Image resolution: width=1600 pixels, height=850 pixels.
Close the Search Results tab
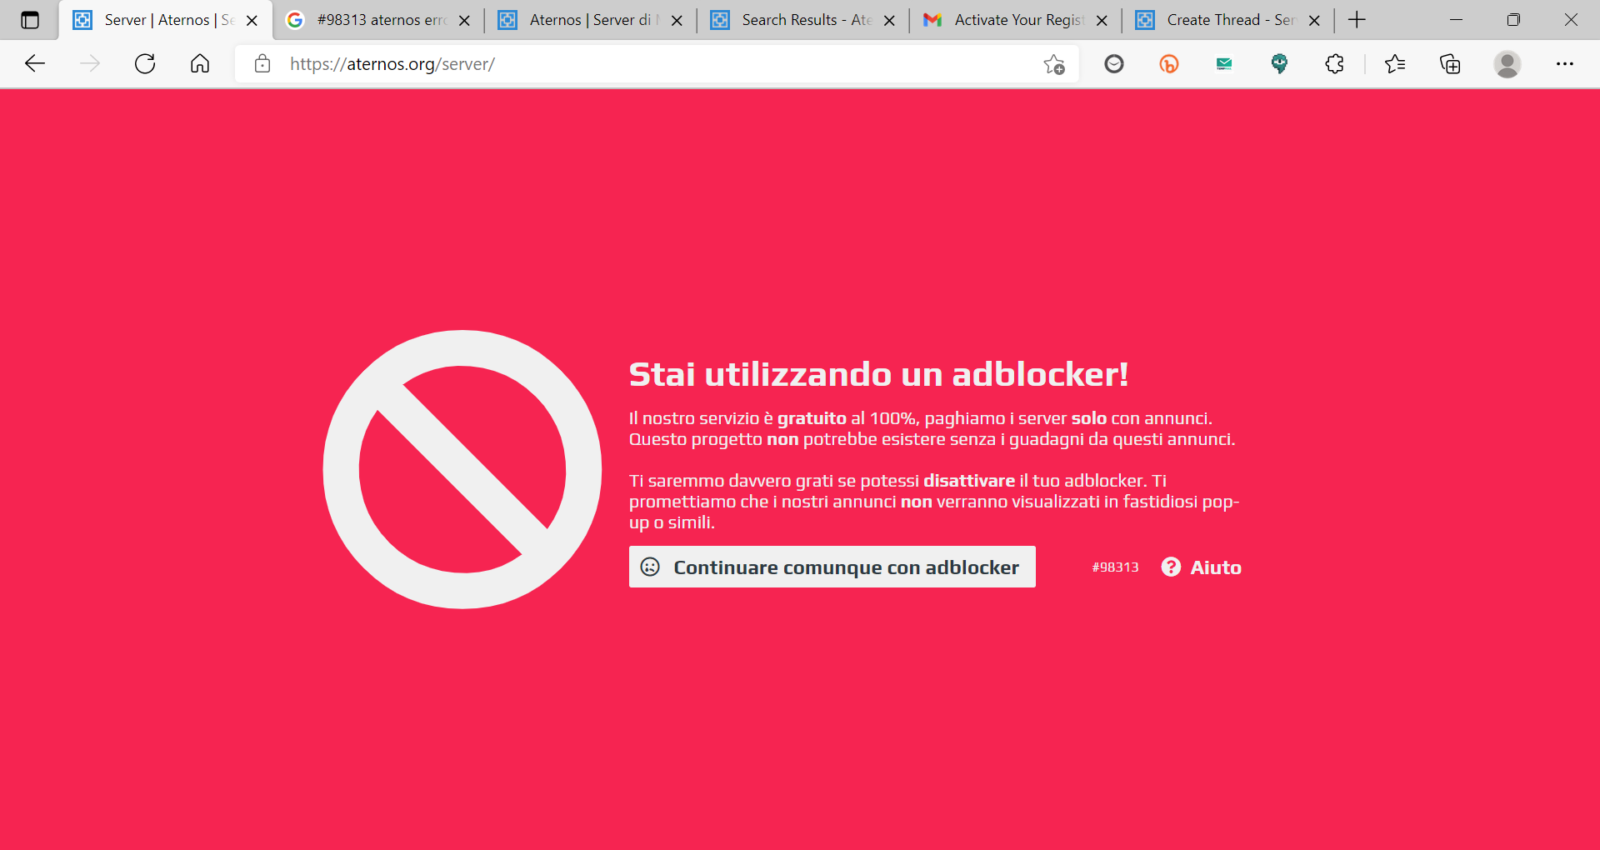889,20
